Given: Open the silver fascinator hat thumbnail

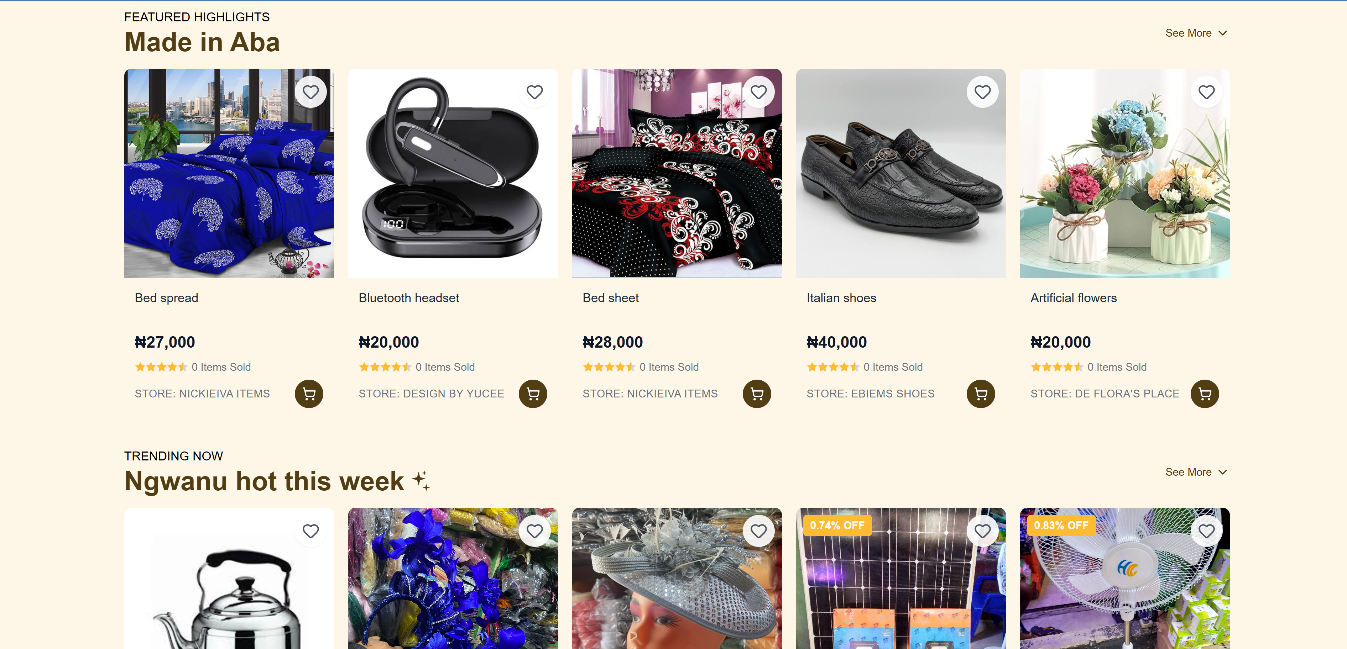Looking at the screenshot, I should [677, 580].
